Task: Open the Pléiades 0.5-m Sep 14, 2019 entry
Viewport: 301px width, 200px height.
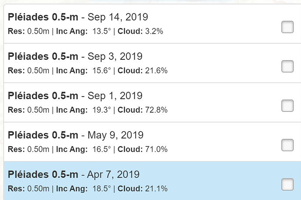Action: click(78, 17)
